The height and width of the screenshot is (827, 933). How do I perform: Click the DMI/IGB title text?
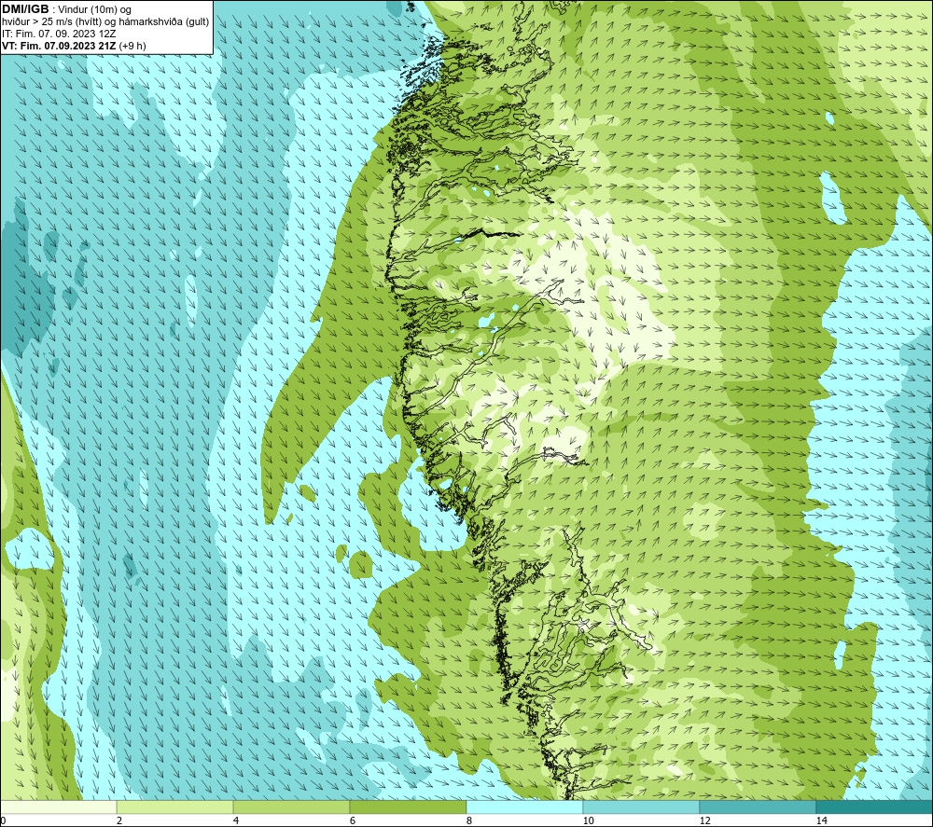click(25, 9)
